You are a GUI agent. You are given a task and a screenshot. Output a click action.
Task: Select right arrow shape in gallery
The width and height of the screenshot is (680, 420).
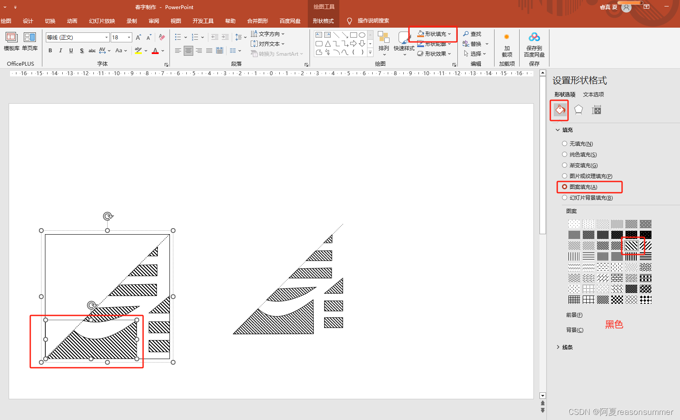(353, 44)
